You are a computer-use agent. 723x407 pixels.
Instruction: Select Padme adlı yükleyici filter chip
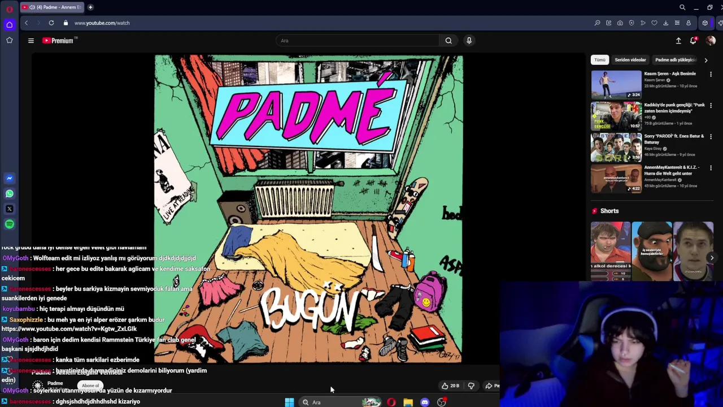[676, 59]
